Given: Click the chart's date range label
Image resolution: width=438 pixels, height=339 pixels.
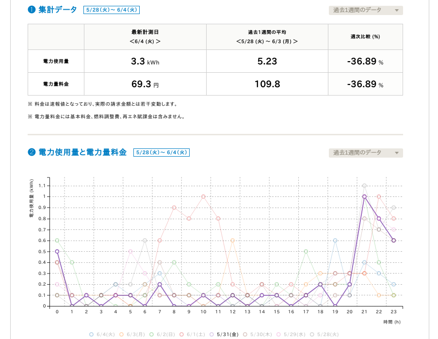Looking at the screenshot, I should click(162, 152).
